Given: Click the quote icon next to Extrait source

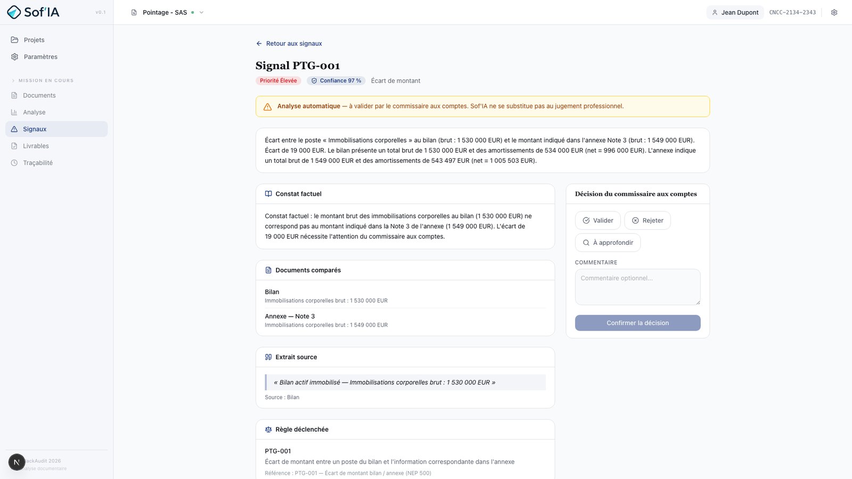Looking at the screenshot, I should pos(268,357).
